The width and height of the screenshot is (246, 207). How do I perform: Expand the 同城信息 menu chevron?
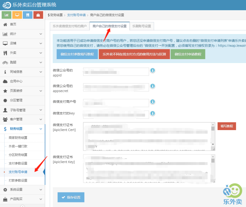coord(41,72)
